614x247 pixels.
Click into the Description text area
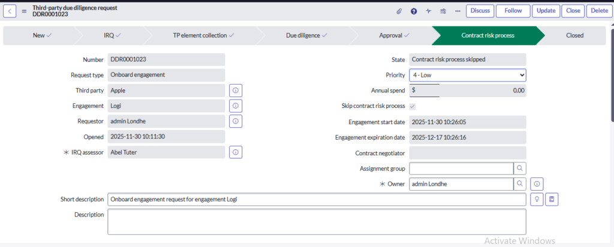(317, 221)
